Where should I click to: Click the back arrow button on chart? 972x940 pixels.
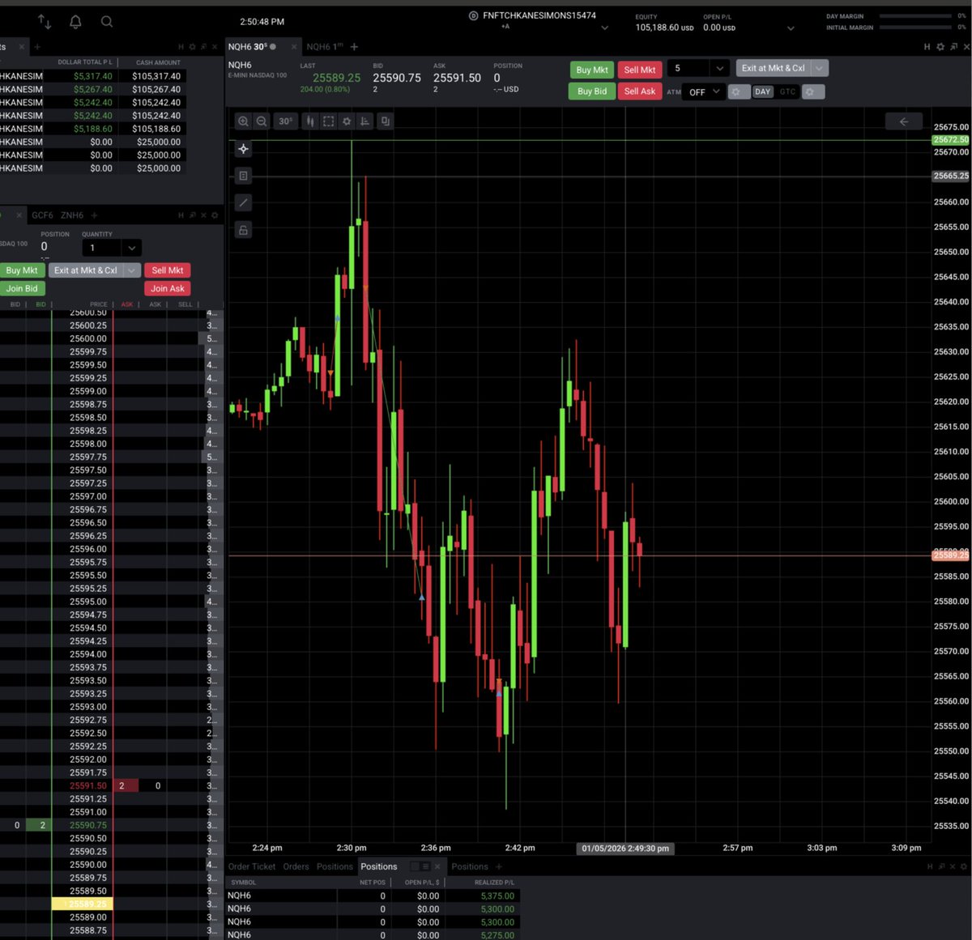pyautogui.click(x=904, y=121)
